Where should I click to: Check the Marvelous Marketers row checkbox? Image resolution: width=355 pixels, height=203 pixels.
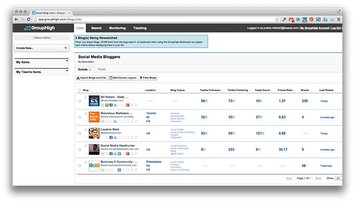coord(80,117)
